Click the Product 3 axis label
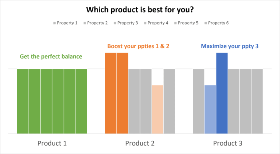Image resolution: width=280 pixels, height=154 pixels. (x=228, y=143)
